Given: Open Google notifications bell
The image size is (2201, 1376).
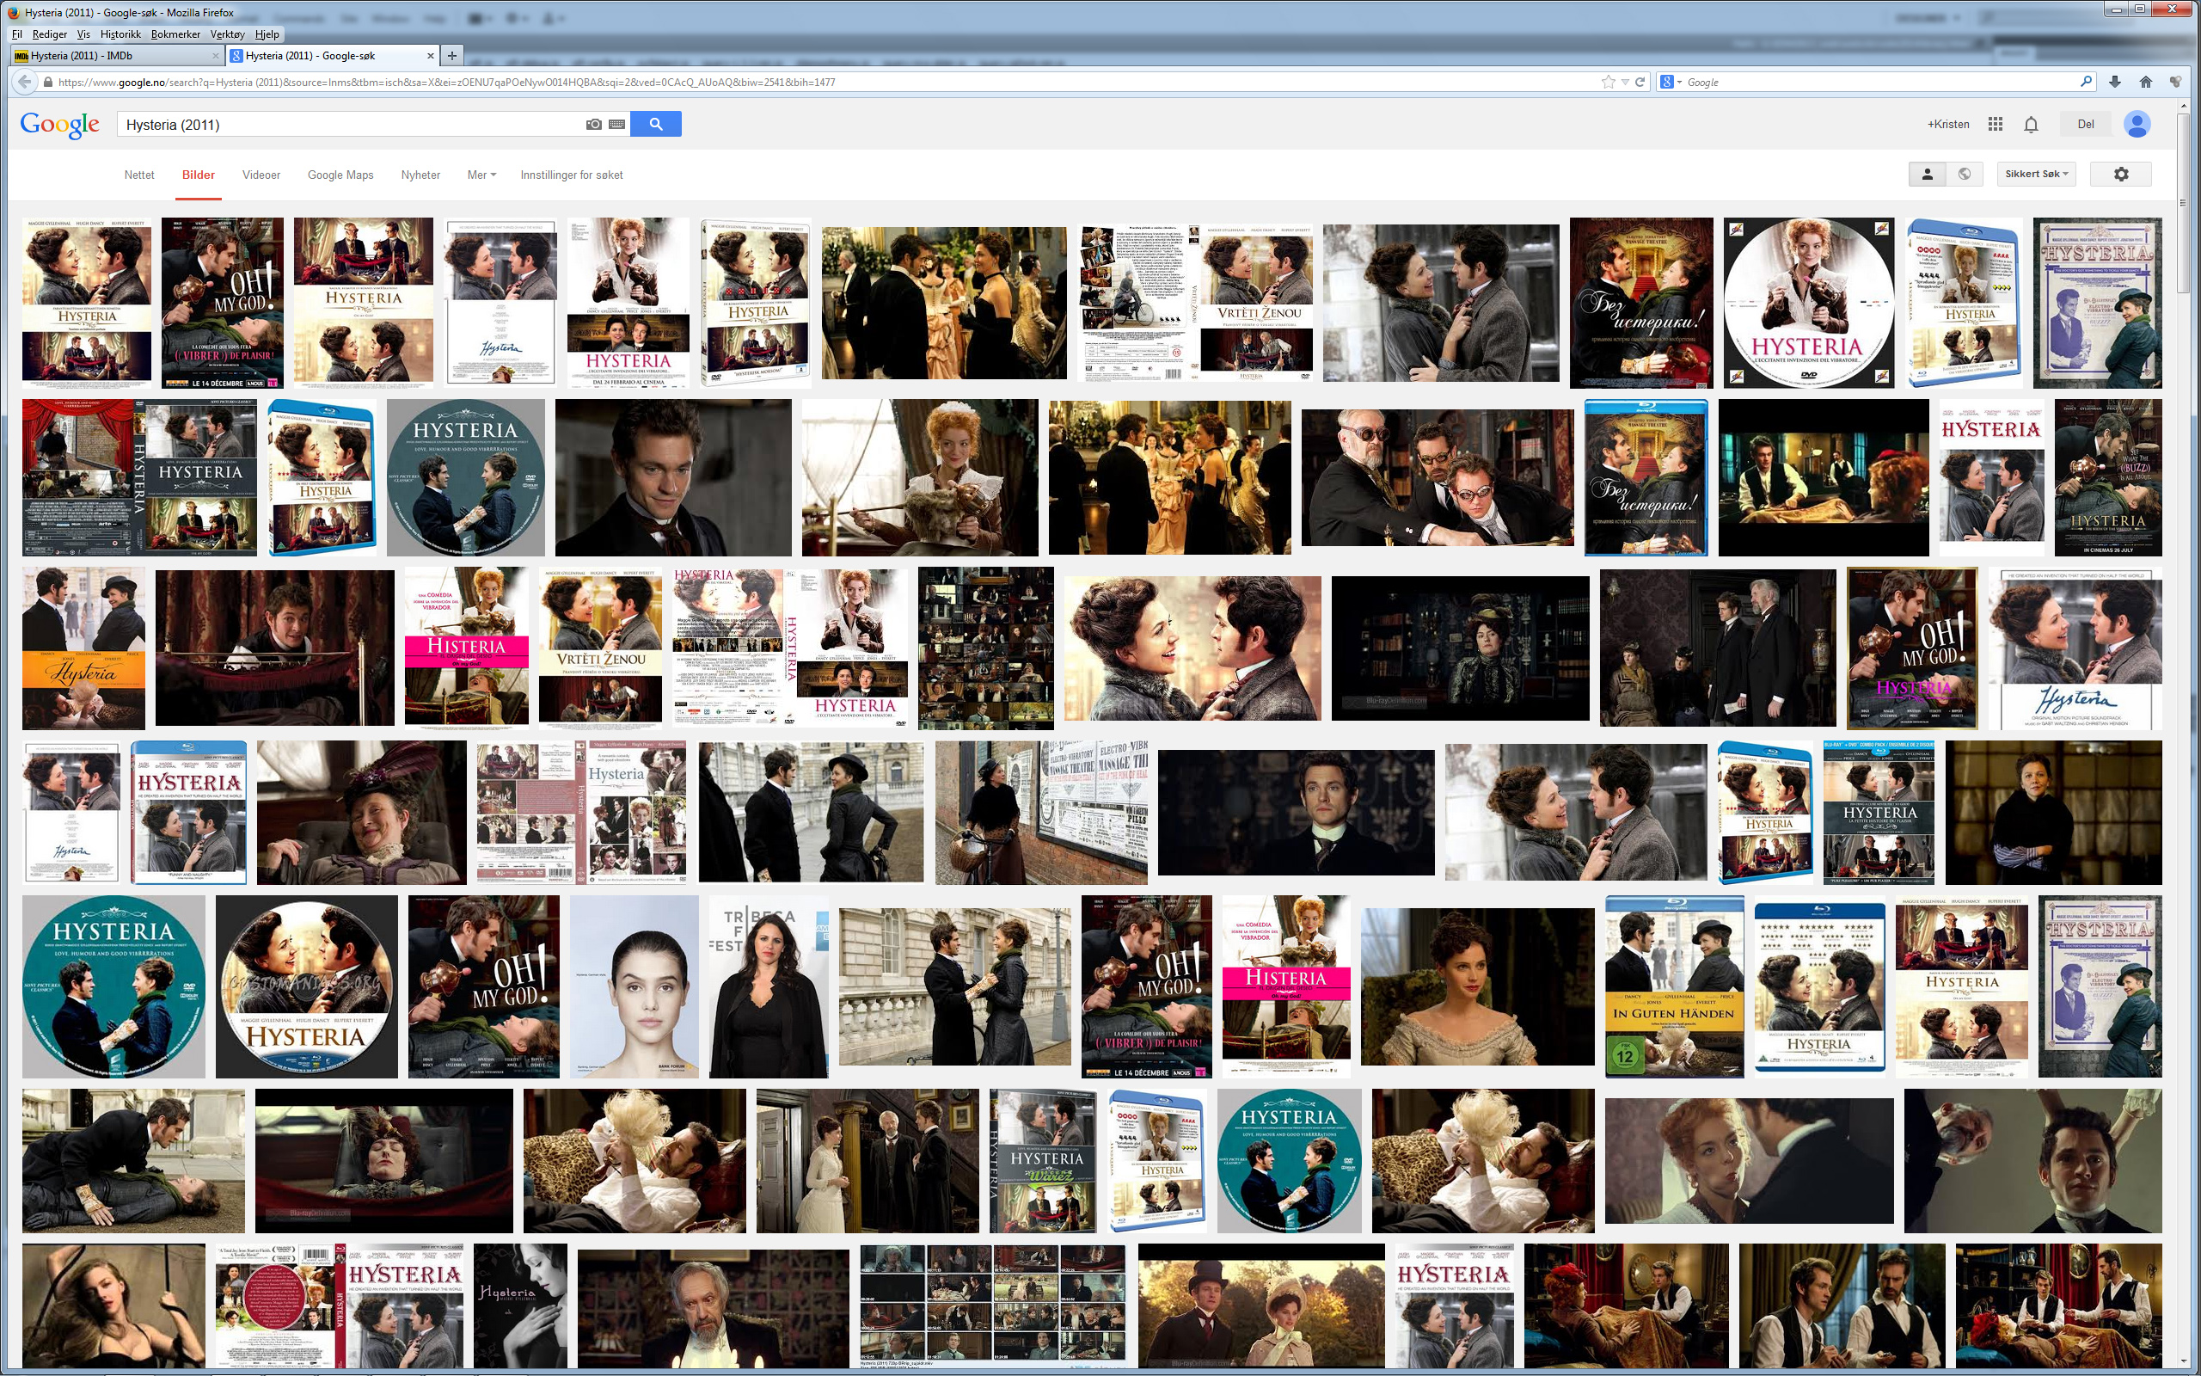Looking at the screenshot, I should 2031,124.
